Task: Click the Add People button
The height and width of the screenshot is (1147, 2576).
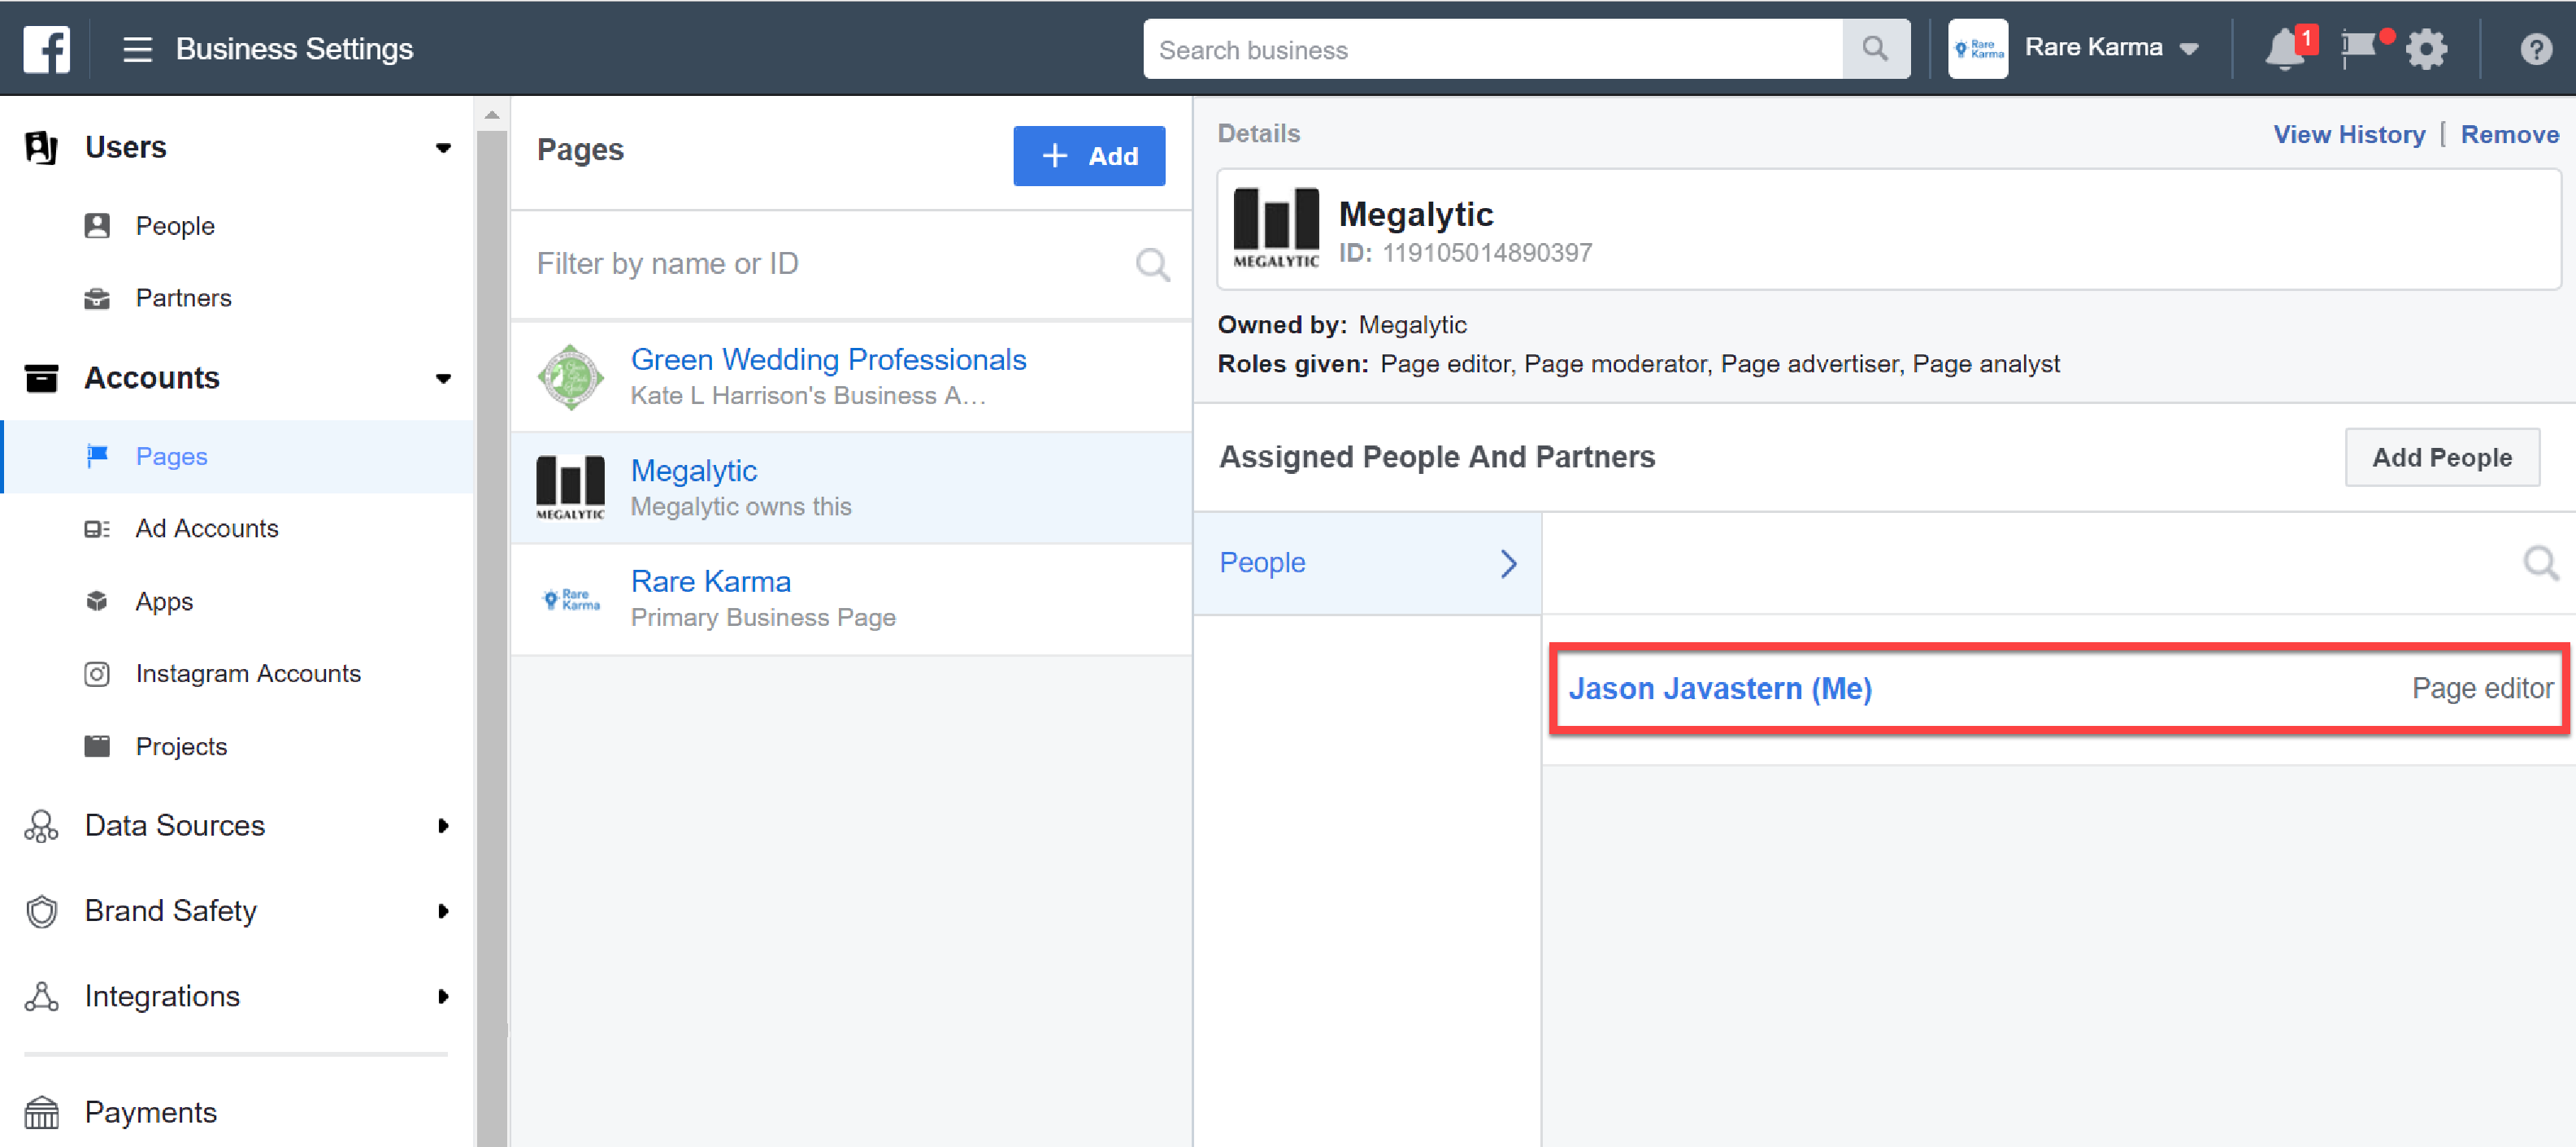Action: (x=2441, y=457)
